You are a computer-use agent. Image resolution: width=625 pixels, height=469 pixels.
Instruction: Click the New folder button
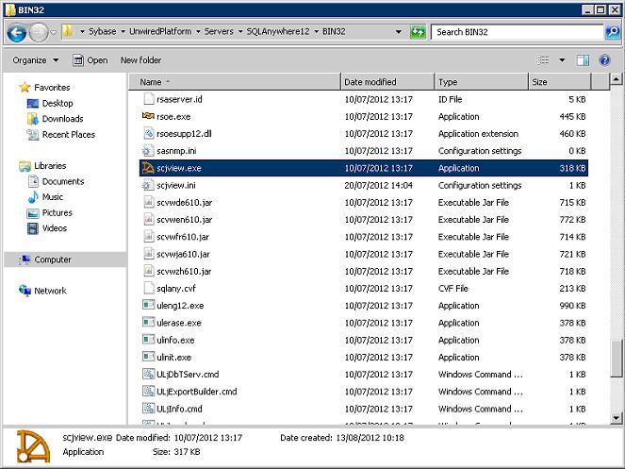140,60
